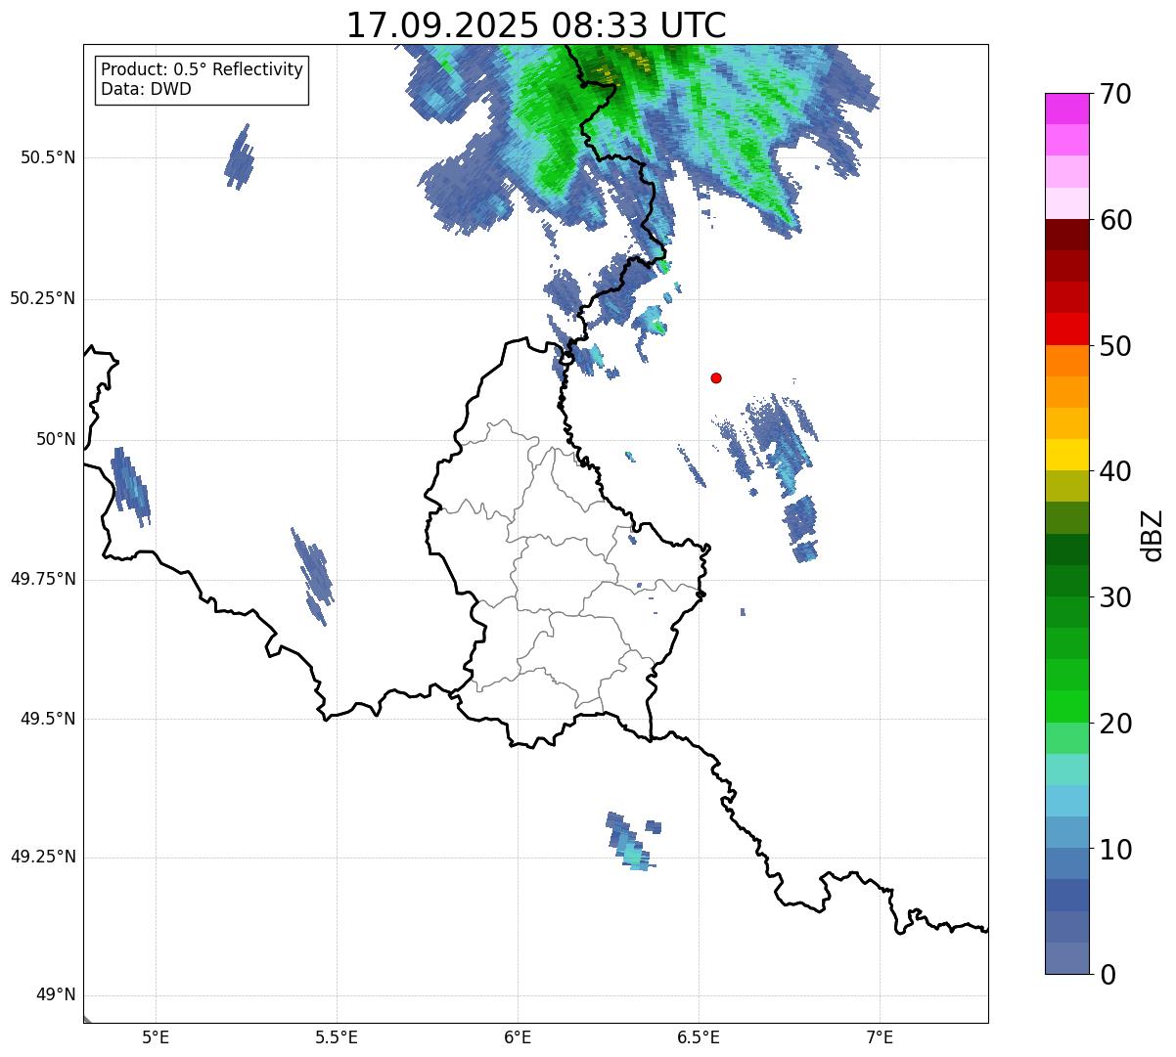Viewport: 1176px width, 1057px height.
Task: Click the Data: DWD label
Action: [146, 90]
